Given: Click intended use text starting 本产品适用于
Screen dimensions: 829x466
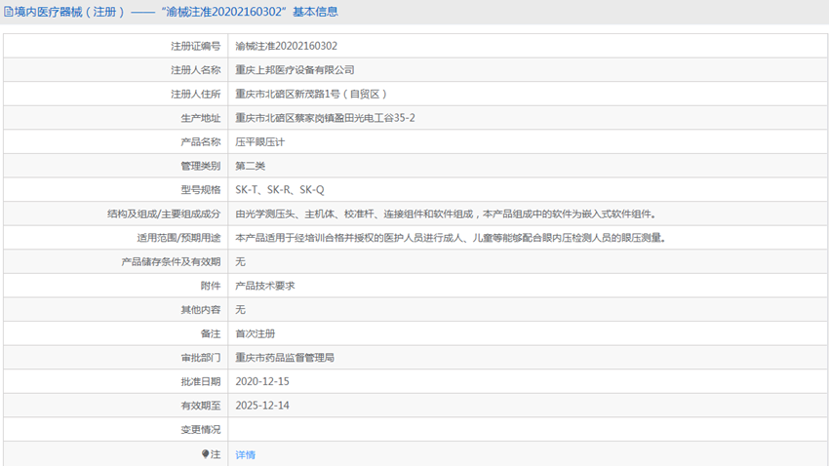Looking at the screenshot, I should coord(451,238).
